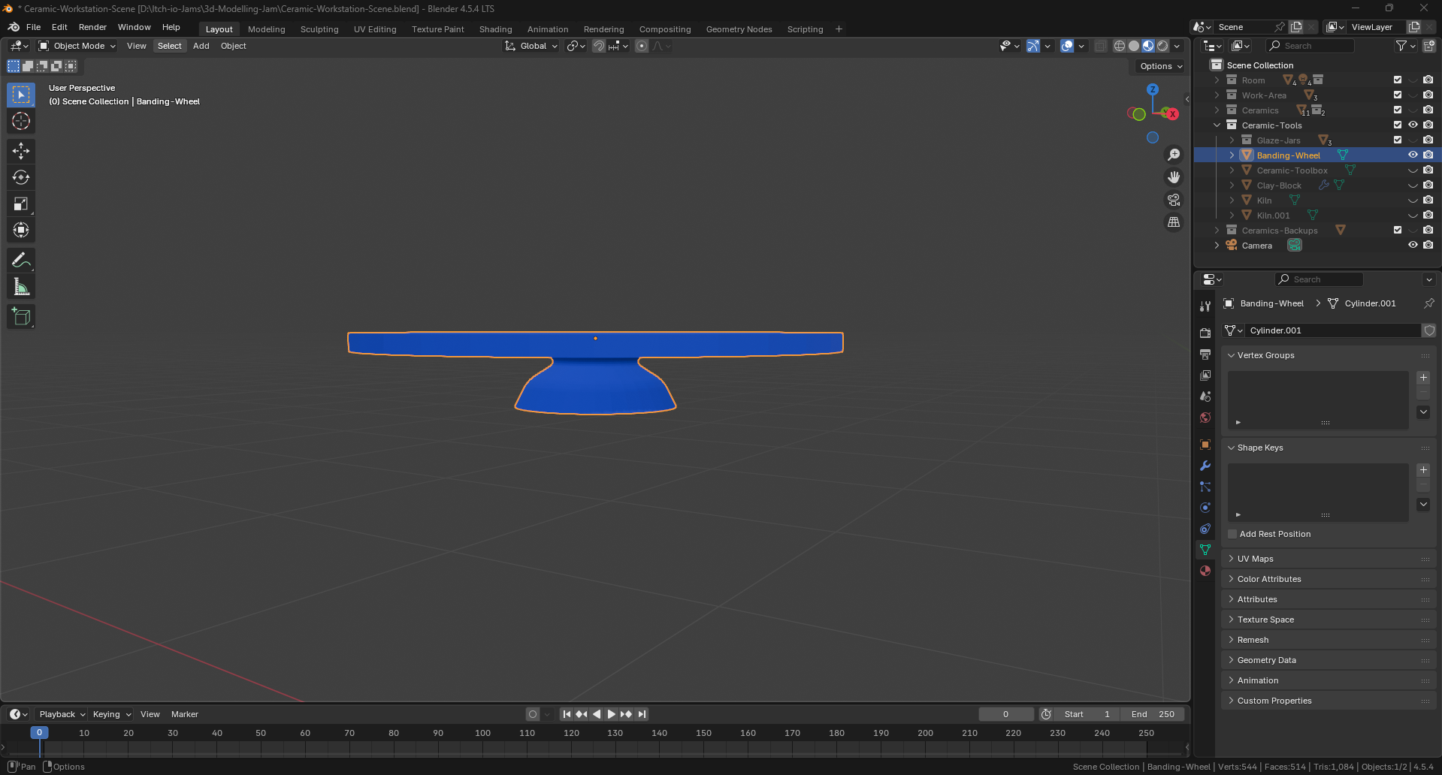Viewport: 1442px width, 775px height.
Task: Open the Render properties tab
Action: tap(1205, 333)
